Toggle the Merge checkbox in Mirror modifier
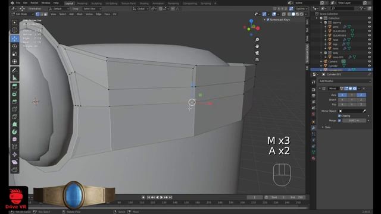Viewport: 381px width, 214px height. [x=339, y=120]
